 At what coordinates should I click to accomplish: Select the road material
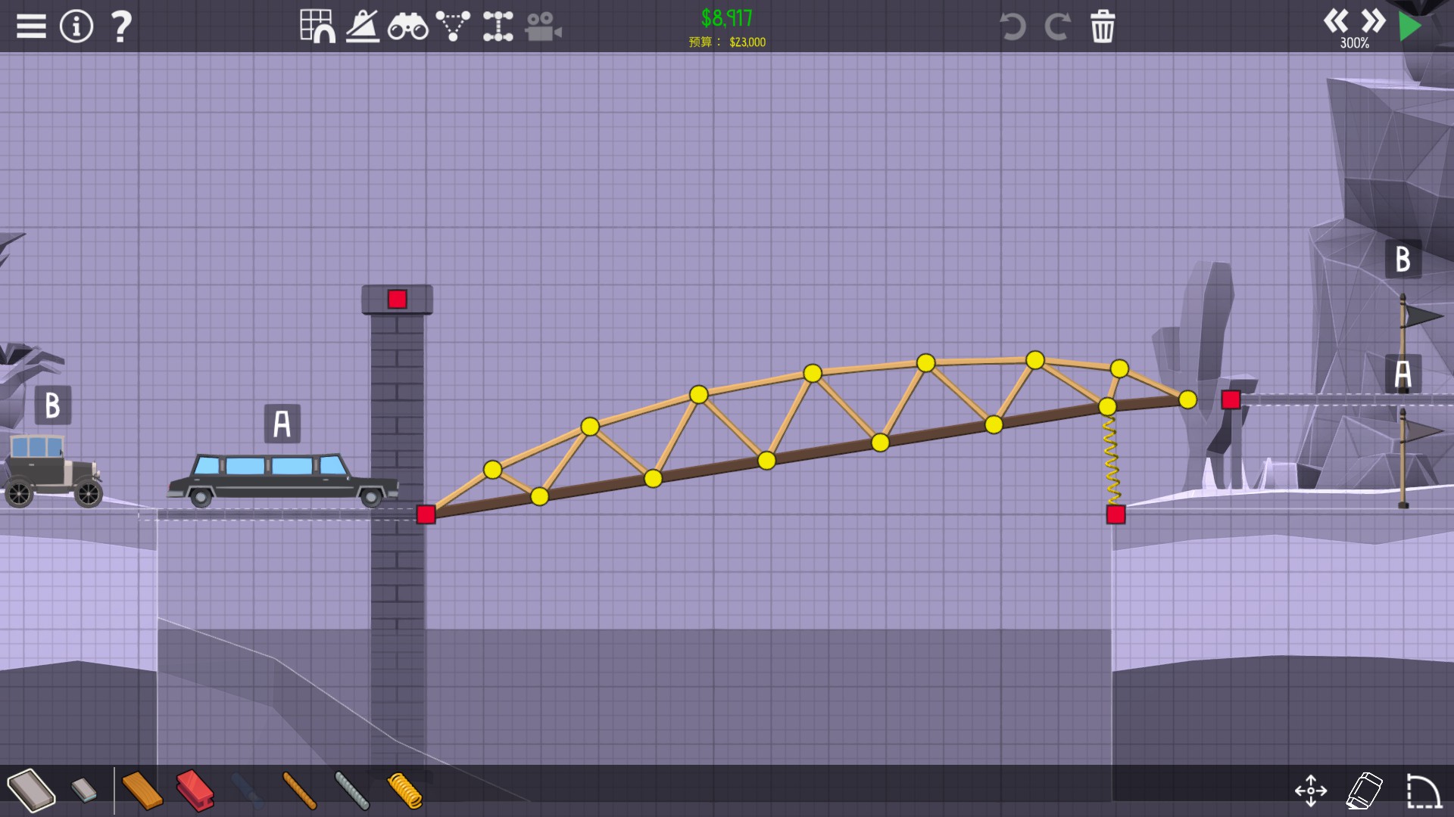click(x=31, y=791)
